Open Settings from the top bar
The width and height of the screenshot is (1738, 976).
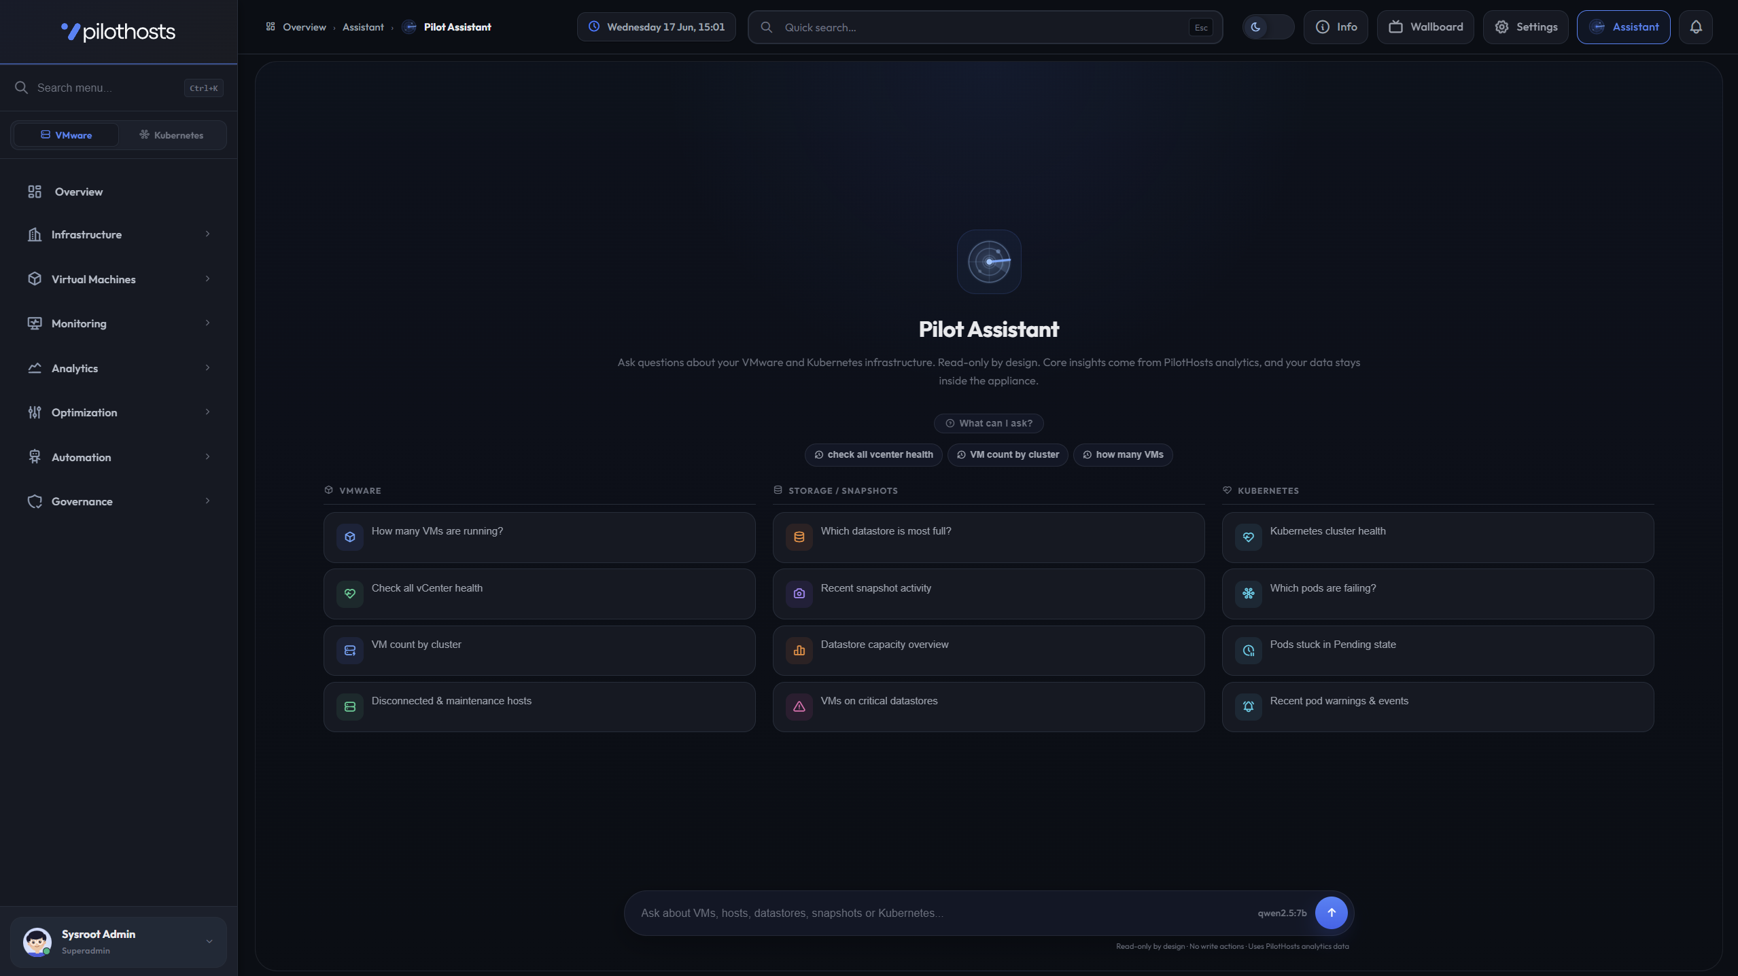point(1525,27)
